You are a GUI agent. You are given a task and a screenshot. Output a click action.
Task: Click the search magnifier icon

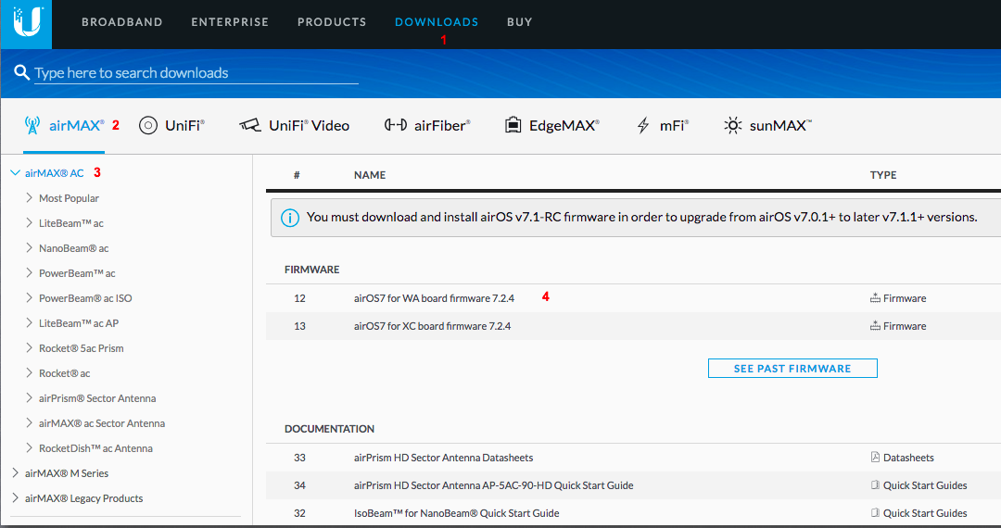[x=21, y=72]
